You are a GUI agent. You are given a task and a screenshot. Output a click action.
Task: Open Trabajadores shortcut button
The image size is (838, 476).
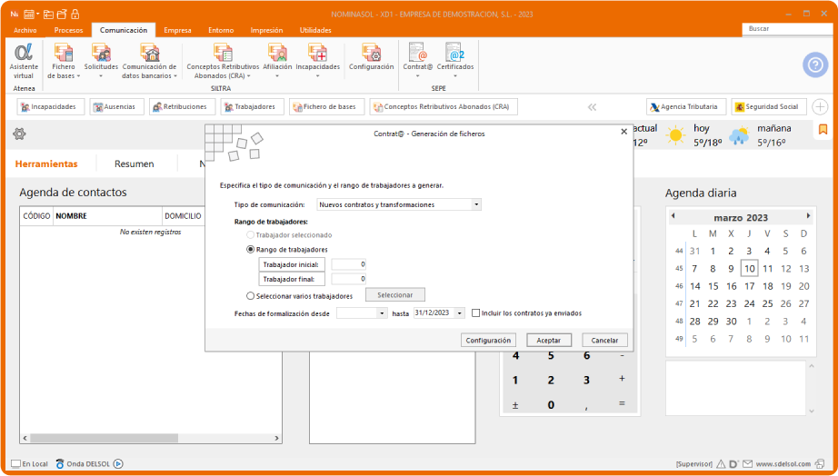(253, 107)
